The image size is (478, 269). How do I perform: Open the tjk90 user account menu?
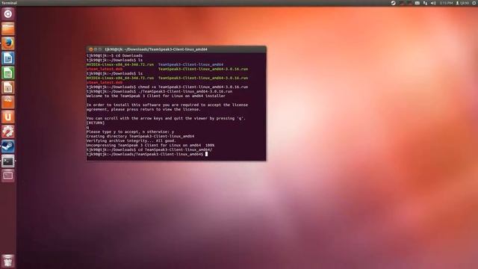click(462, 3)
